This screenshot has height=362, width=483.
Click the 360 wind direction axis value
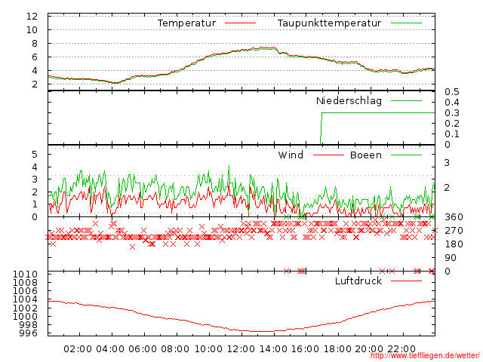(x=454, y=217)
